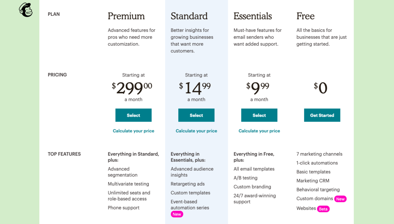Click the Mailchimp monkey logo

[26, 10]
